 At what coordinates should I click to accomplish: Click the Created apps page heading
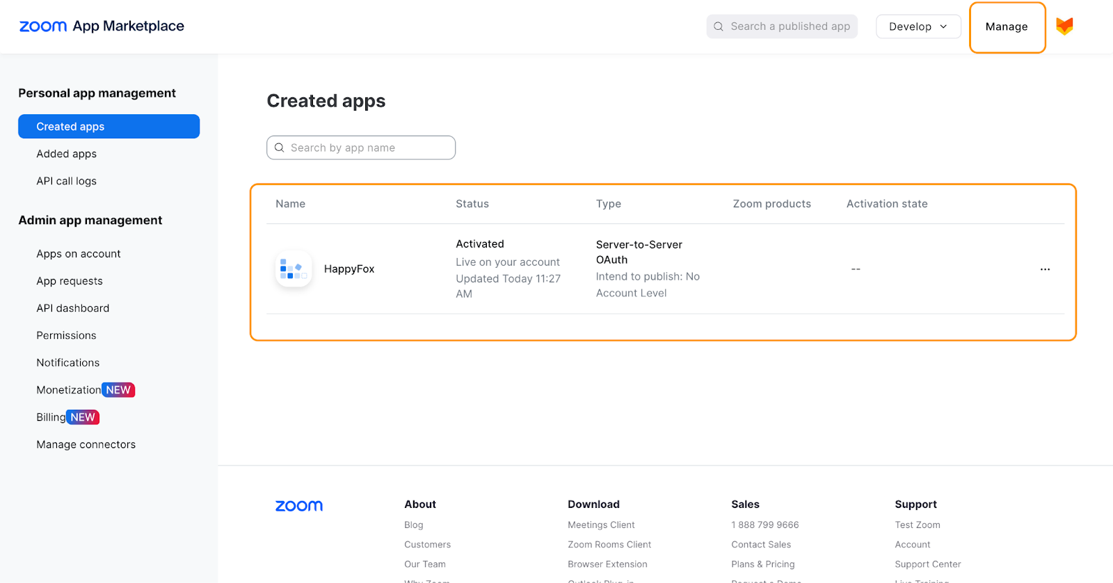tap(326, 102)
